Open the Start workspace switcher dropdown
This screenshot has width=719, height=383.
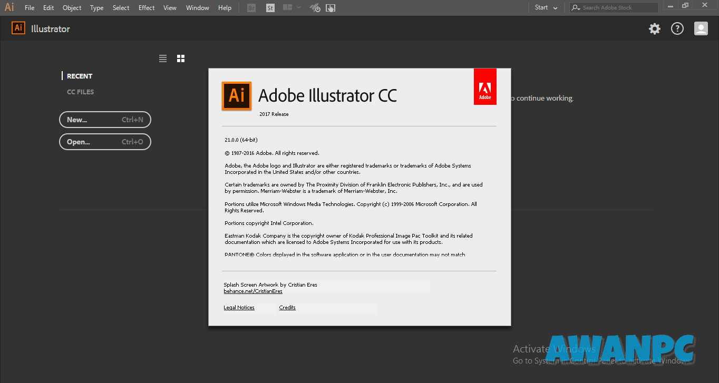[x=546, y=7]
